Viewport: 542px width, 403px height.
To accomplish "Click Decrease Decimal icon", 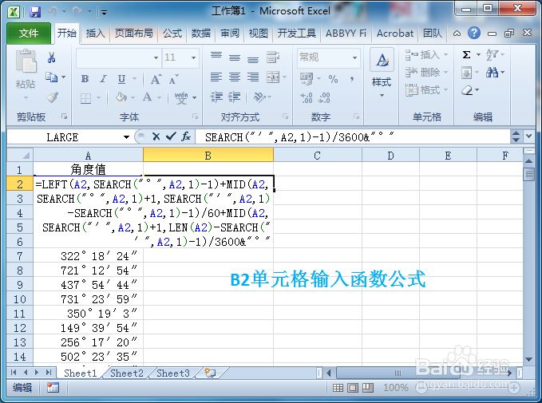I will pos(324,98).
